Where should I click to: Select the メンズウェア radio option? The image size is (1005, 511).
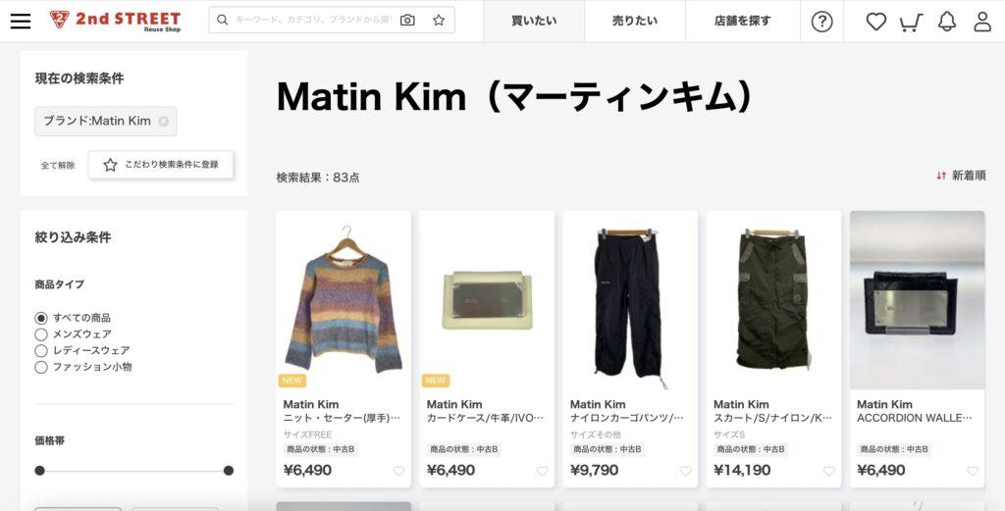pos(41,334)
